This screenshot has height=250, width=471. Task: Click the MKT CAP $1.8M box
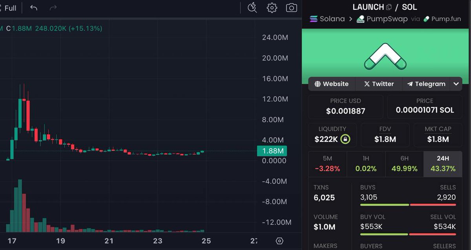[x=438, y=135]
